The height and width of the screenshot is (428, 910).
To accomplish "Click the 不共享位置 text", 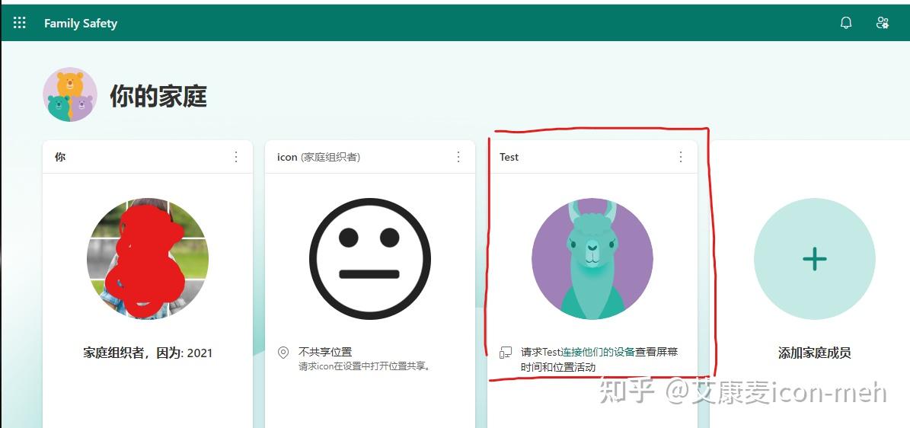I will 325,352.
